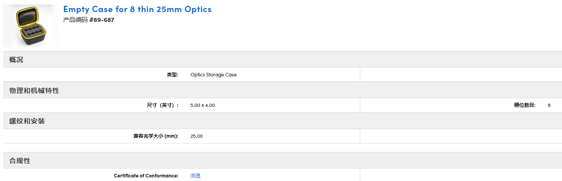Click the 兼容光学大小 (mm) label
Image resolution: width=562 pixels, height=181 pixels.
click(x=153, y=136)
